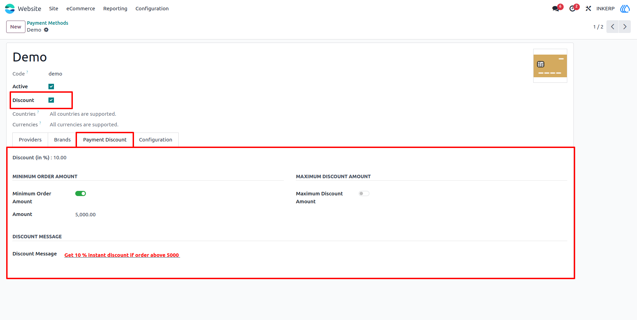Open the Site menu
Screen dimensions: 637x320
coord(54,9)
